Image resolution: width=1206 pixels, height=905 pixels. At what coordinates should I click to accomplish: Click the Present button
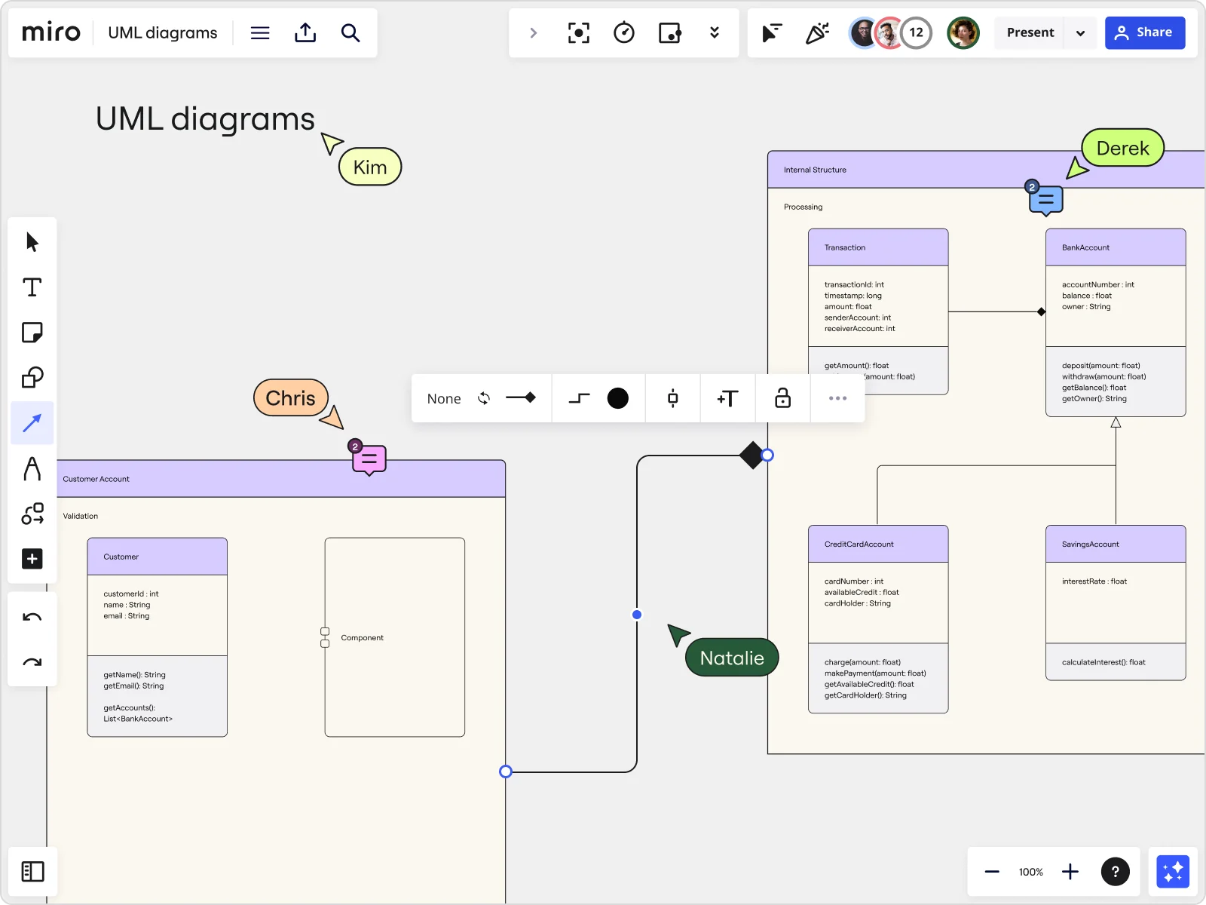[x=1030, y=32]
